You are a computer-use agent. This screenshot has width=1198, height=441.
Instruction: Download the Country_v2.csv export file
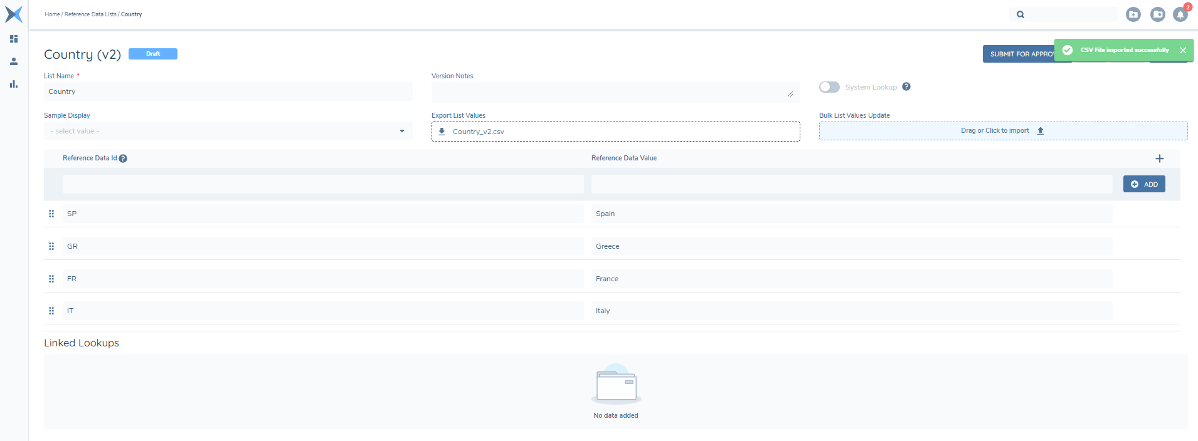[616, 132]
